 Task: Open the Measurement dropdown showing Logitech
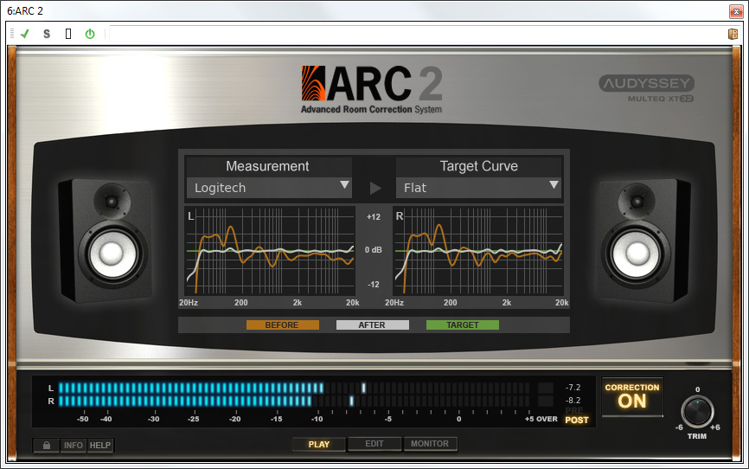pyautogui.click(x=269, y=187)
